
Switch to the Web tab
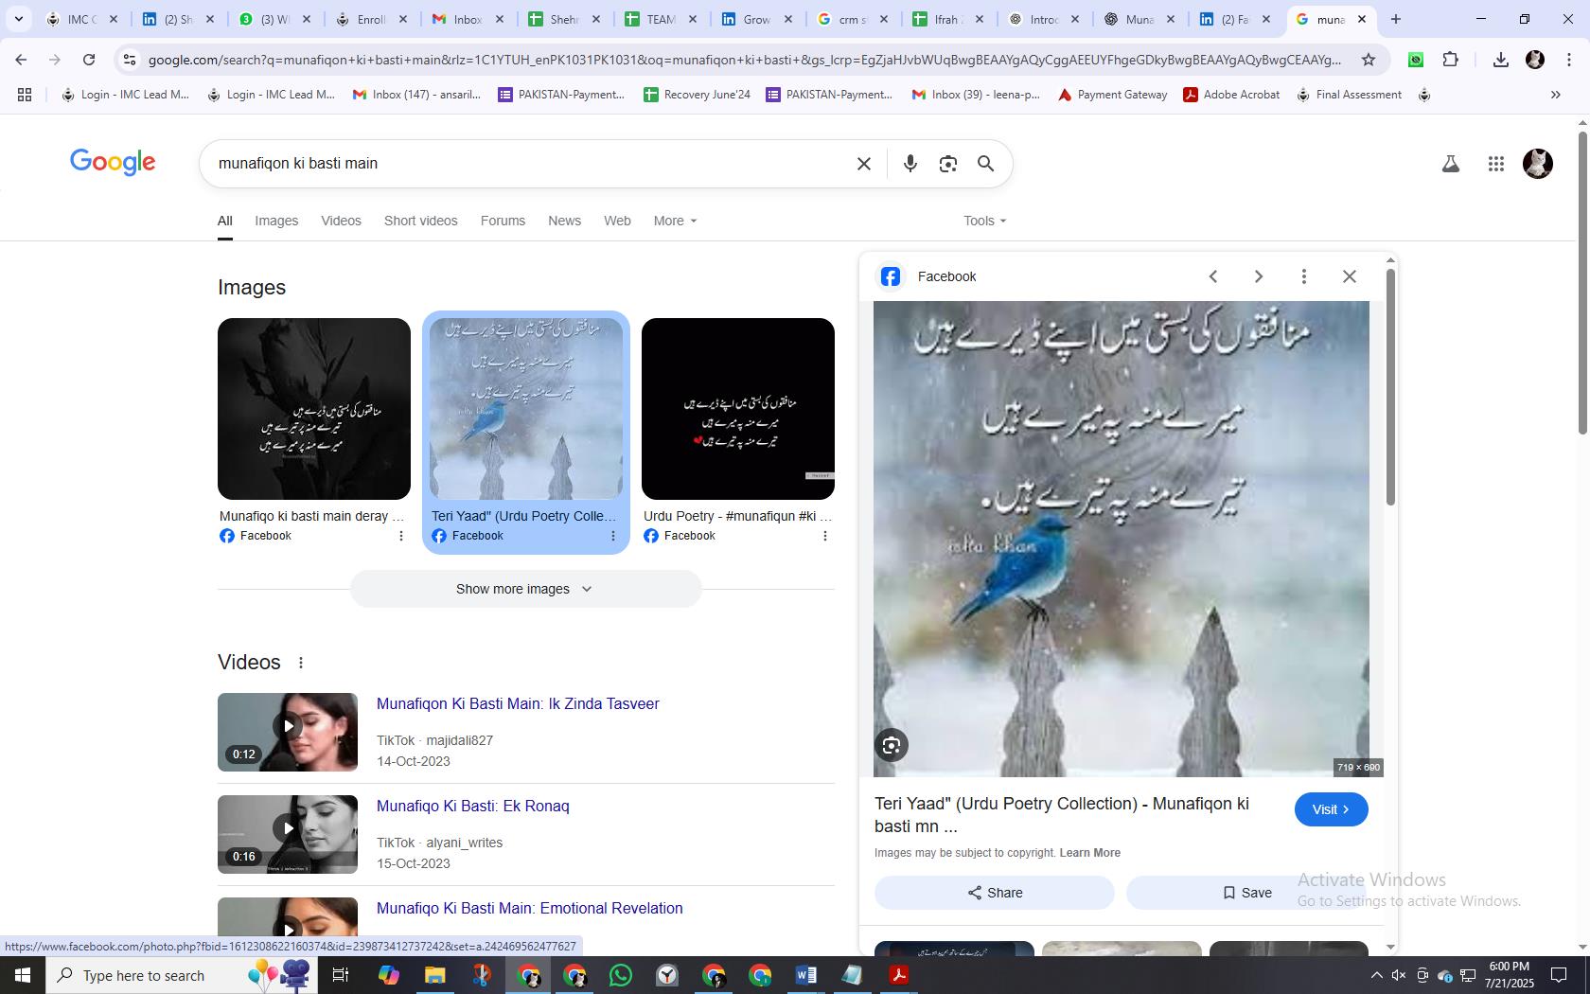point(617,221)
